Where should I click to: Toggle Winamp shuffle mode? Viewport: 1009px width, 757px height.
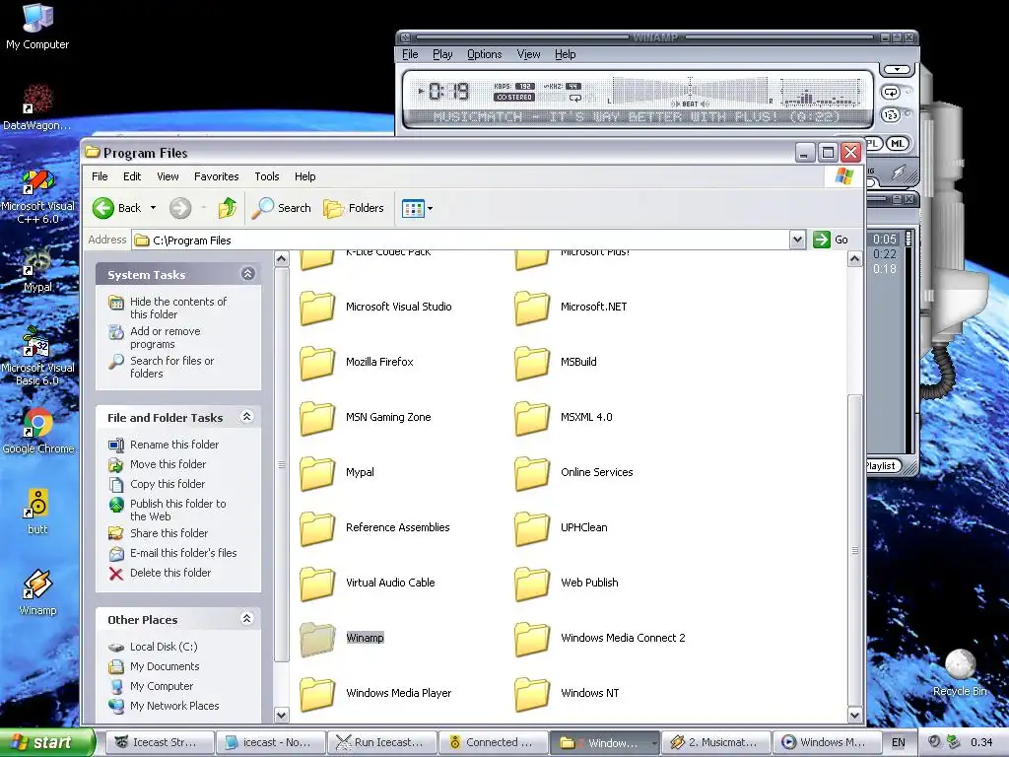(x=891, y=115)
